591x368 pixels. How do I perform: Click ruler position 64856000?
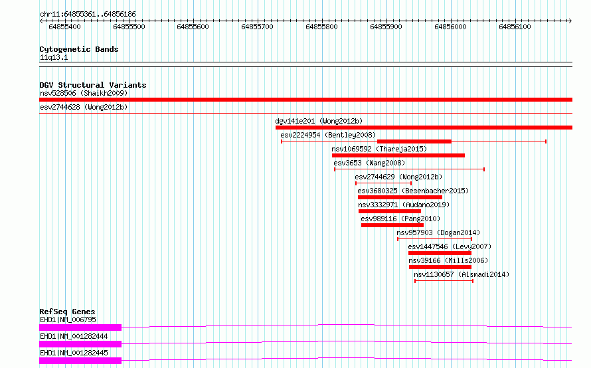[450, 27]
